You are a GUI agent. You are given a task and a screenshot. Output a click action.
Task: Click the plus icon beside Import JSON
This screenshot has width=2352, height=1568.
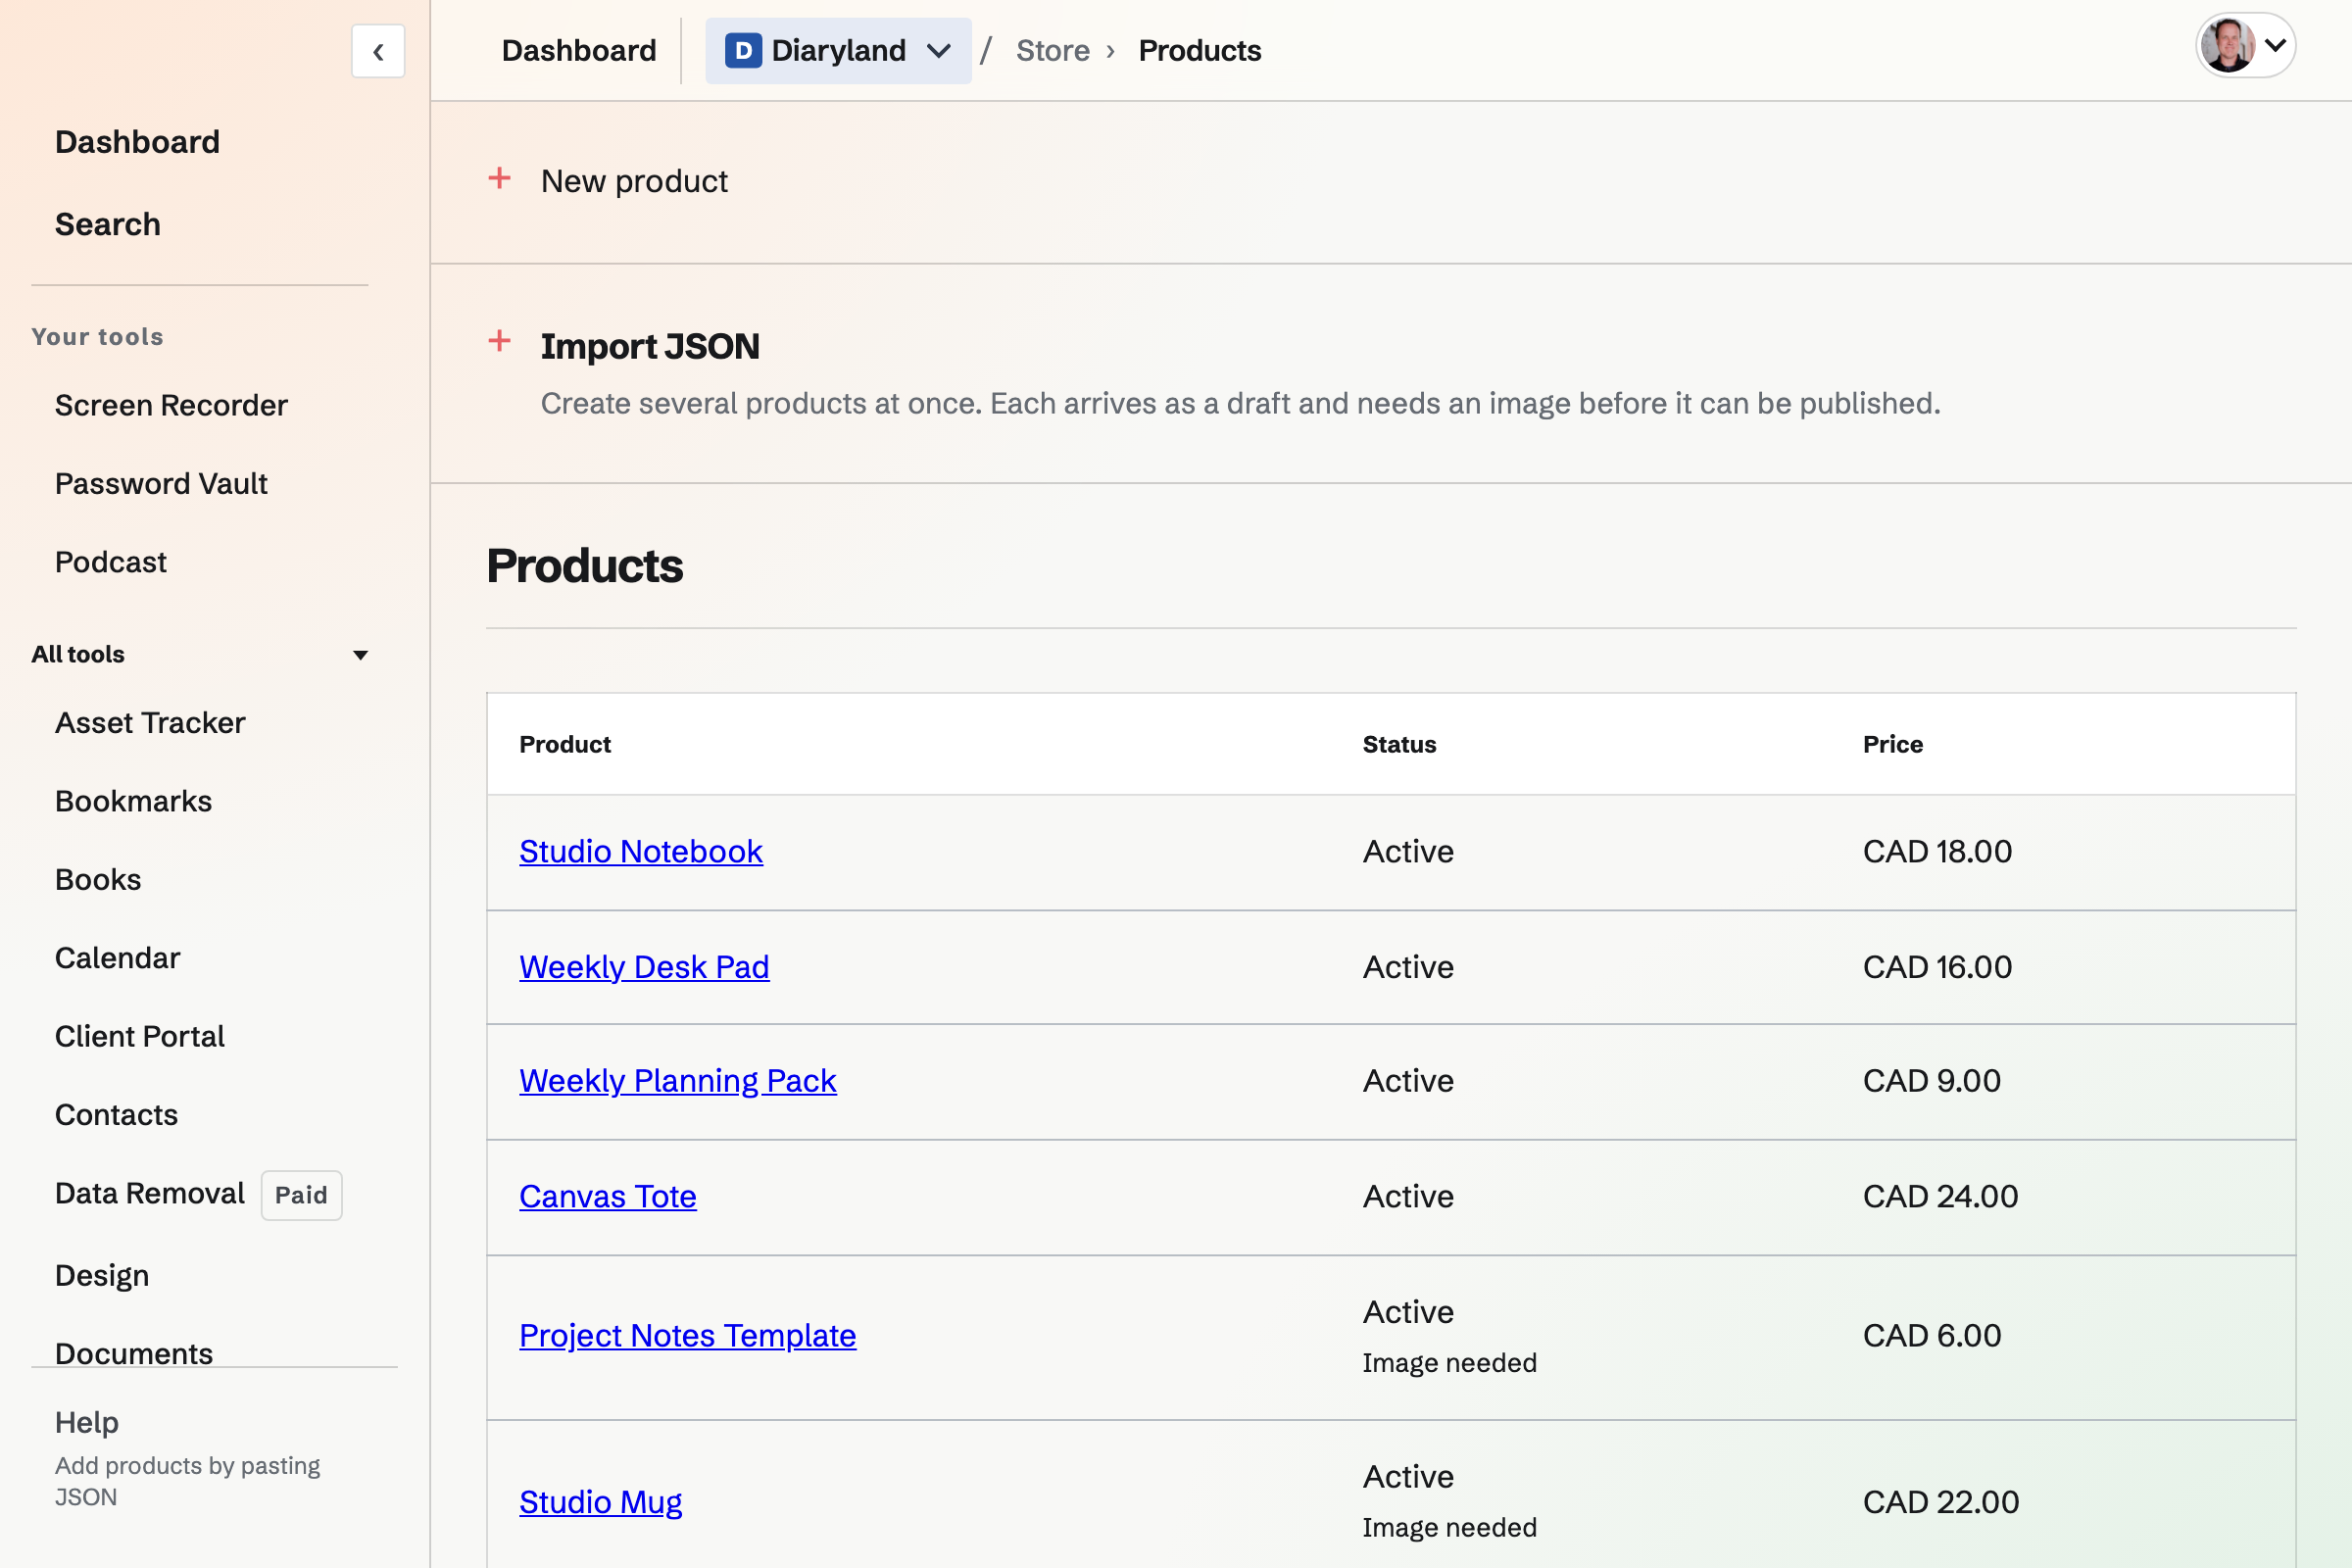[500, 341]
